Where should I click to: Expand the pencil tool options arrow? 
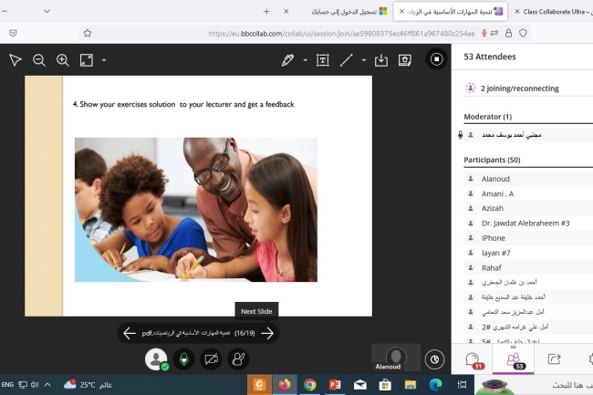pos(306,60)
